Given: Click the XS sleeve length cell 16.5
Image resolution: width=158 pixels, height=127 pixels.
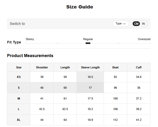Looking at the screenshot, I should click(90, 77).
